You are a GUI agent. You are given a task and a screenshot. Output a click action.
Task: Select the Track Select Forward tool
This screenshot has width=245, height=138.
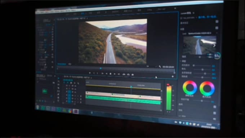pos(59,81)
